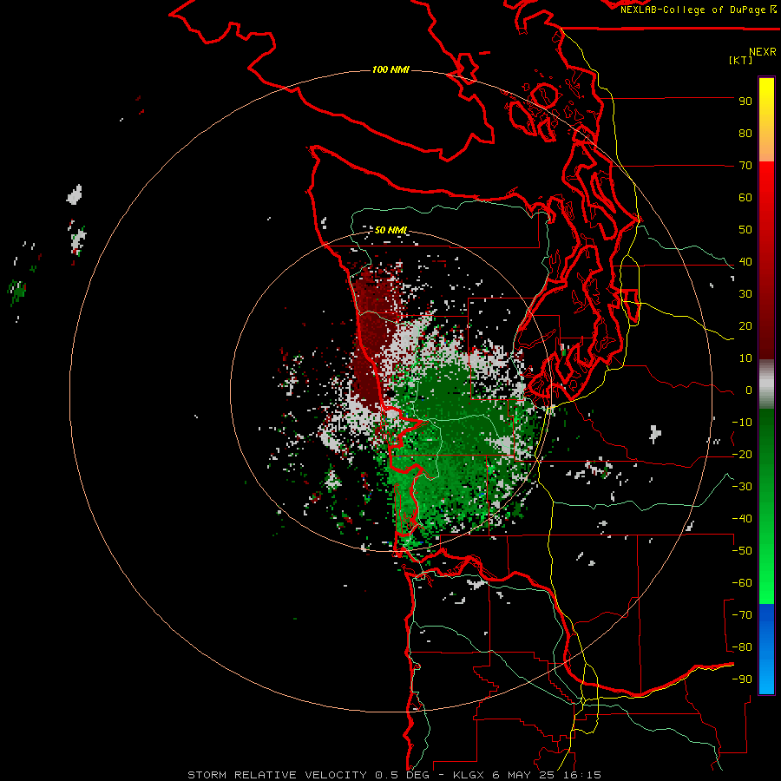The height and width of the screenshot is (781, 781).
Task: Pick the -40 label on velocity scale
Action: [742, 519]
